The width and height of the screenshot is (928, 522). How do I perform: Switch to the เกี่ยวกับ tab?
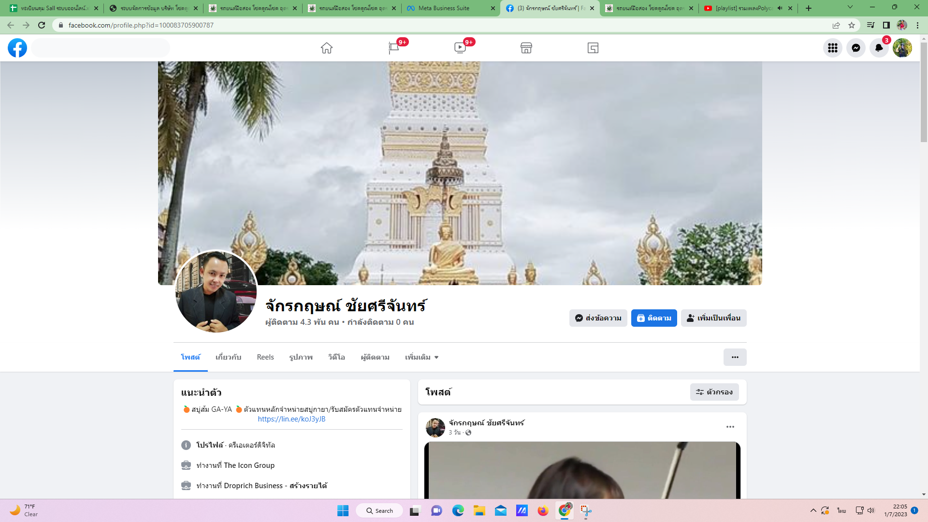pos(228,357)
